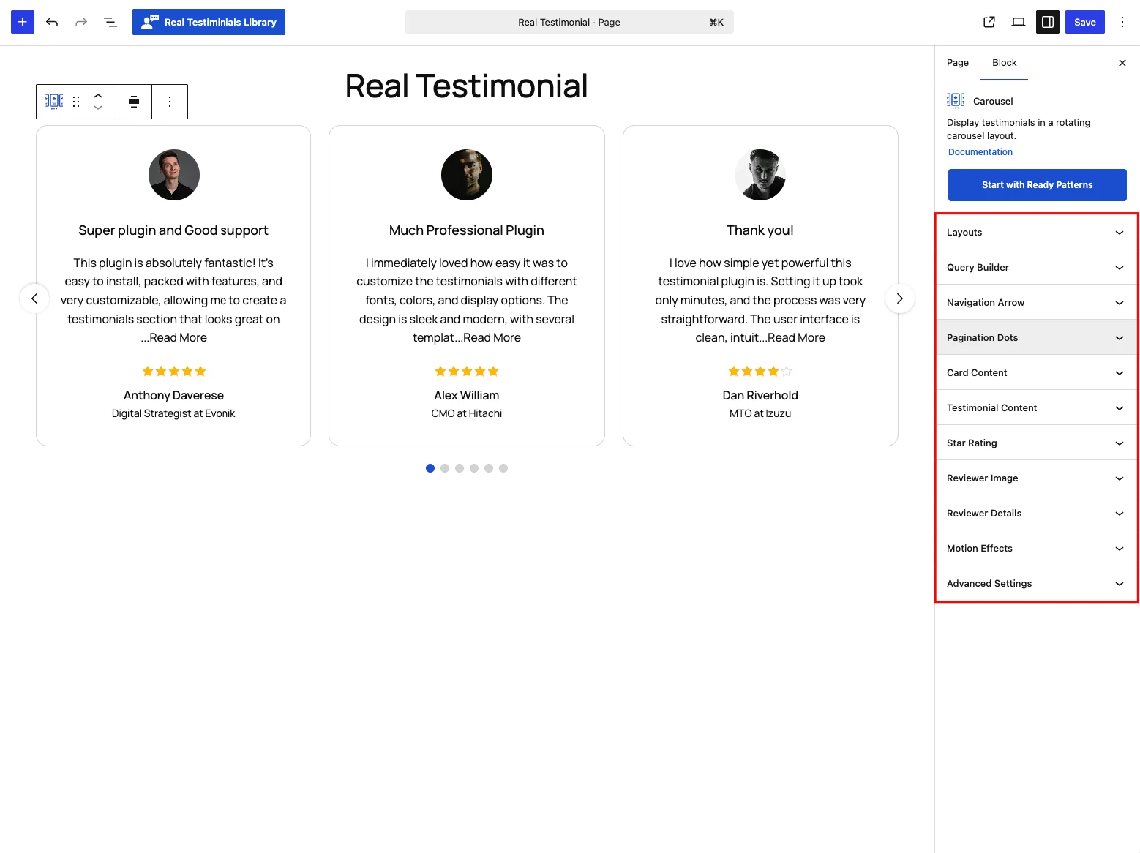The height and width of the screenshot is (853, 1140).
Task: Expand the Testimonial Content panel
Action: coord(1037,408)
